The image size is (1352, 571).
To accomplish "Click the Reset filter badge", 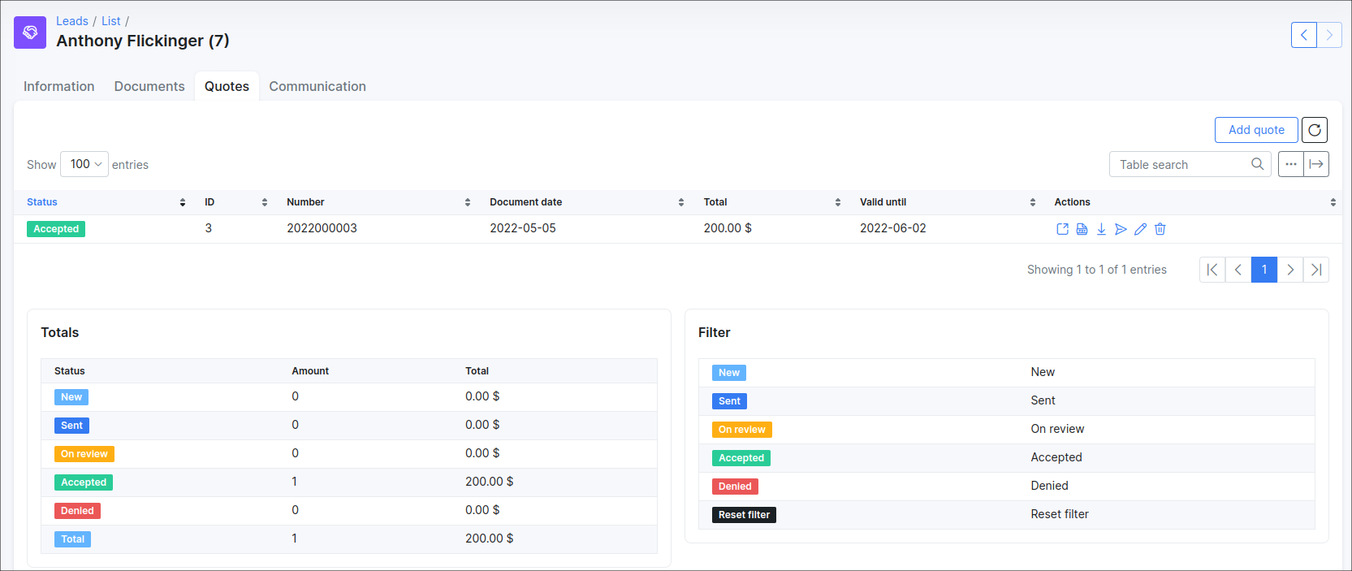I will (744, 515).
